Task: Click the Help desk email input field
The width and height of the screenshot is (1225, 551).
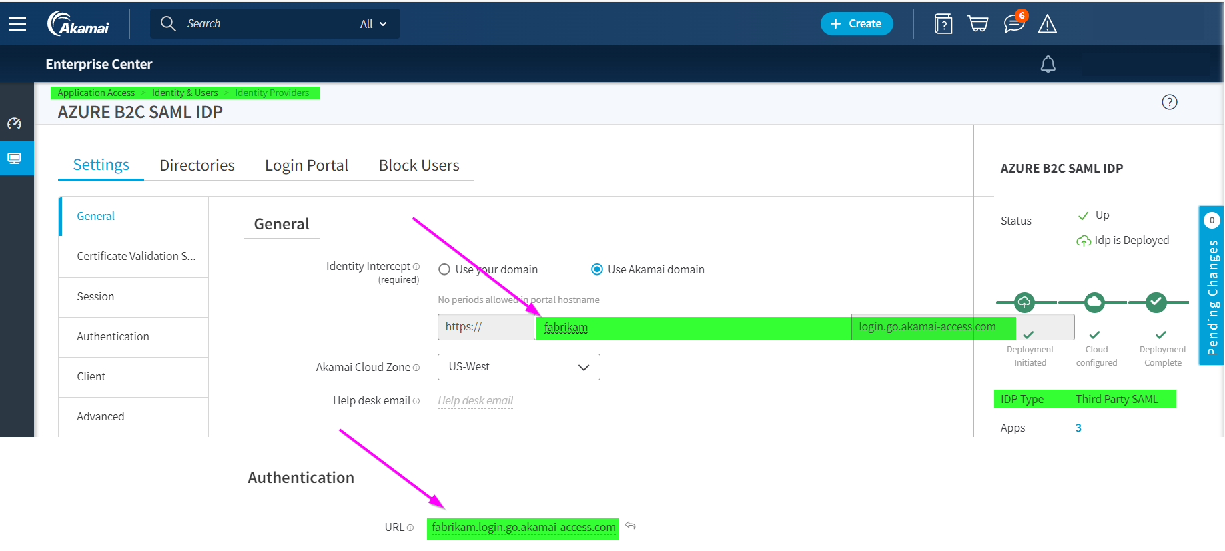Action: (x=475, y=400)
